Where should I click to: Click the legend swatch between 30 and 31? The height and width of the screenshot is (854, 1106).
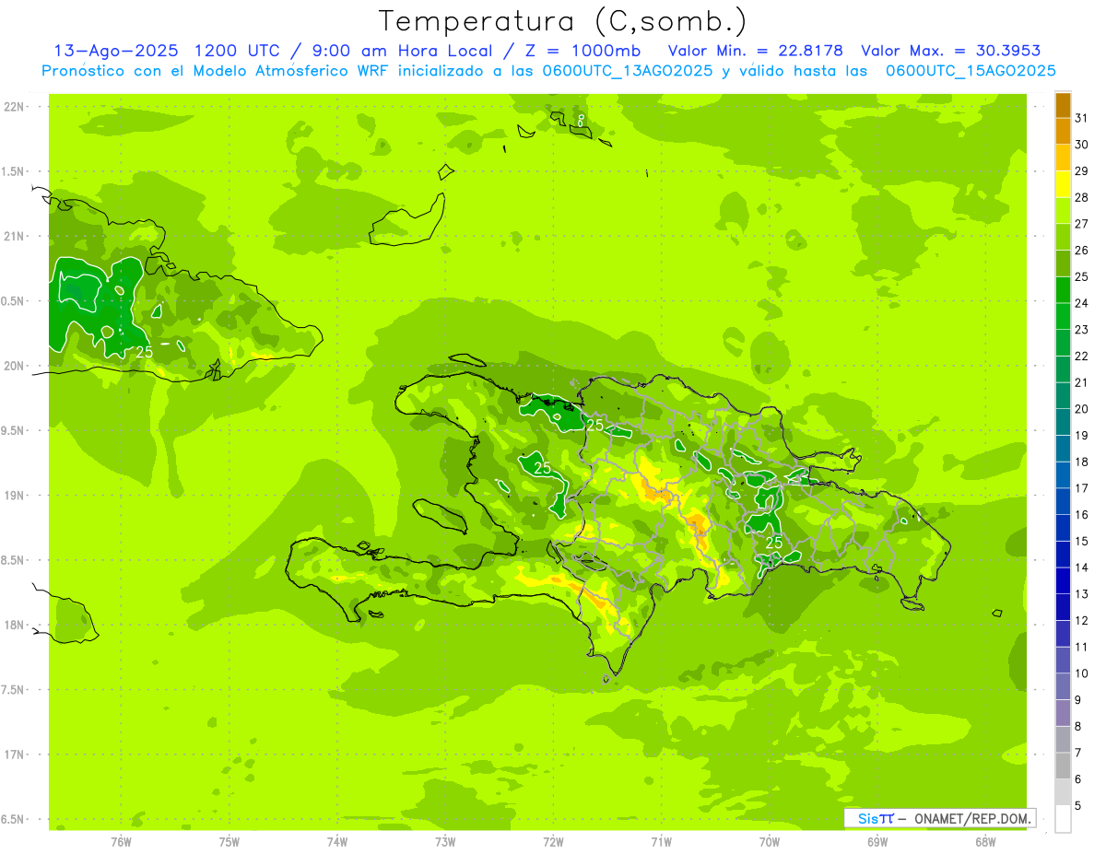coord(1063,132)
